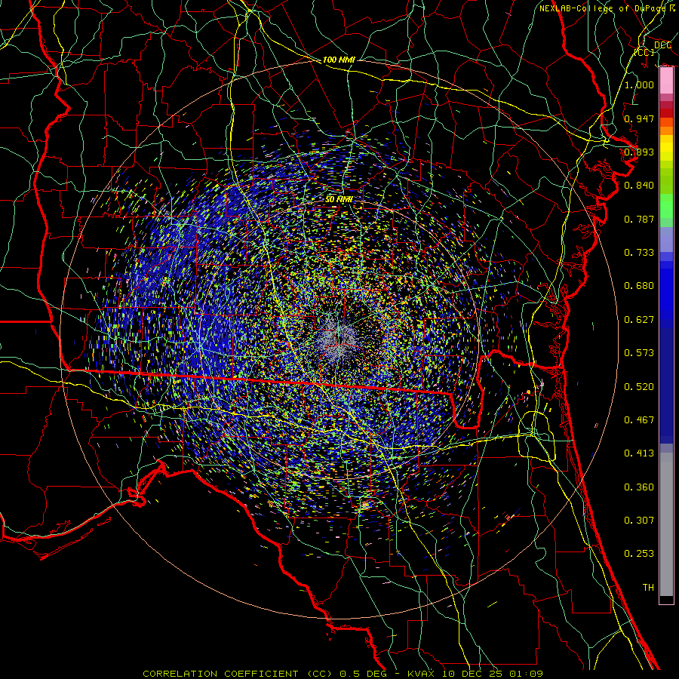Click the Correlation Coefficient caption at bottom
This screenshot has height=679, width=679.
coord(343,674)
